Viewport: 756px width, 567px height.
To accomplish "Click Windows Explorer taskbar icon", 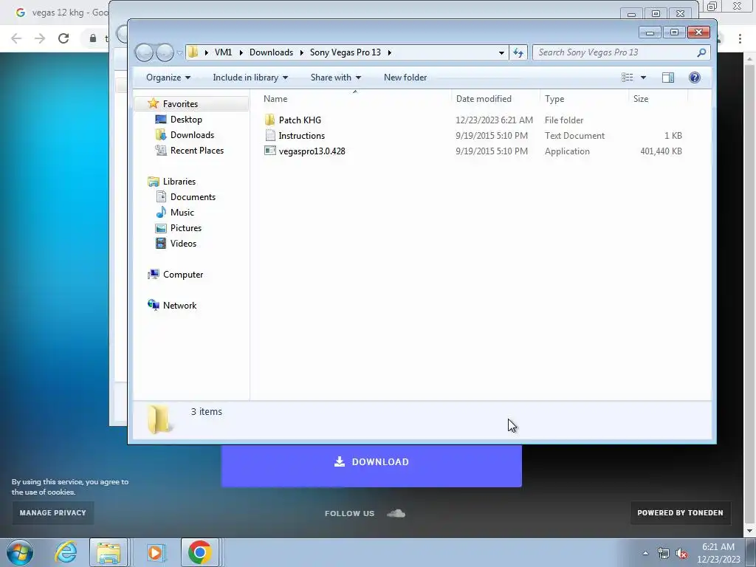I will [109, 552].
